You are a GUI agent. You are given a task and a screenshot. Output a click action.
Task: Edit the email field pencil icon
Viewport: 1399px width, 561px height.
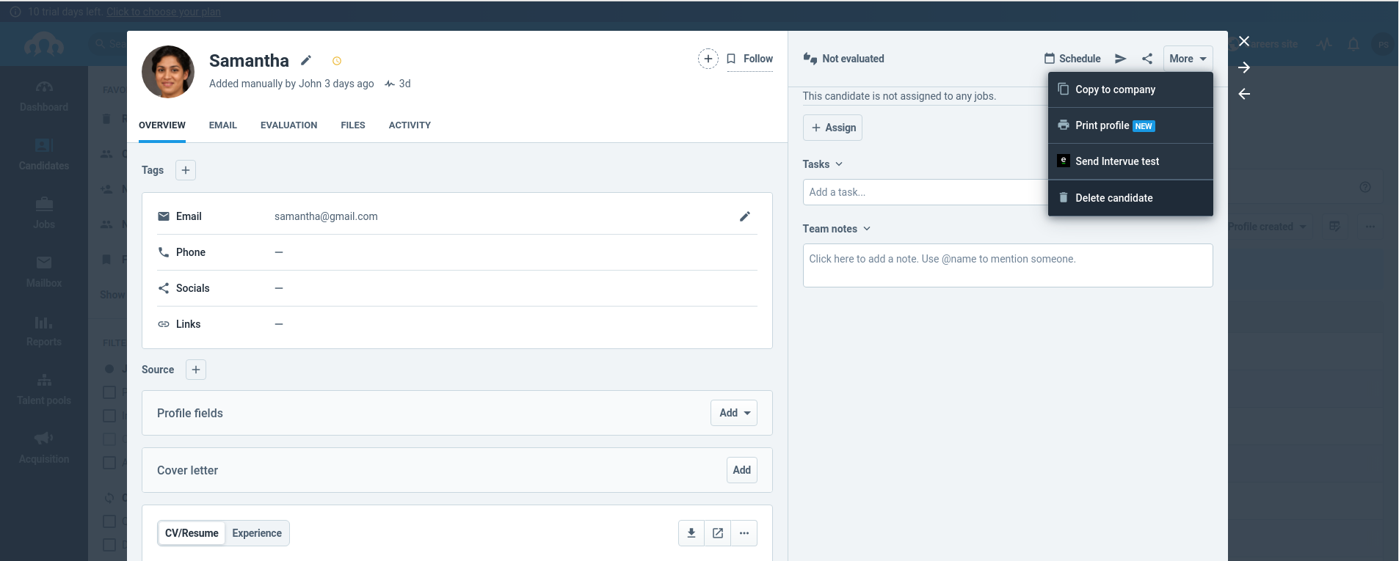[744, 216]
